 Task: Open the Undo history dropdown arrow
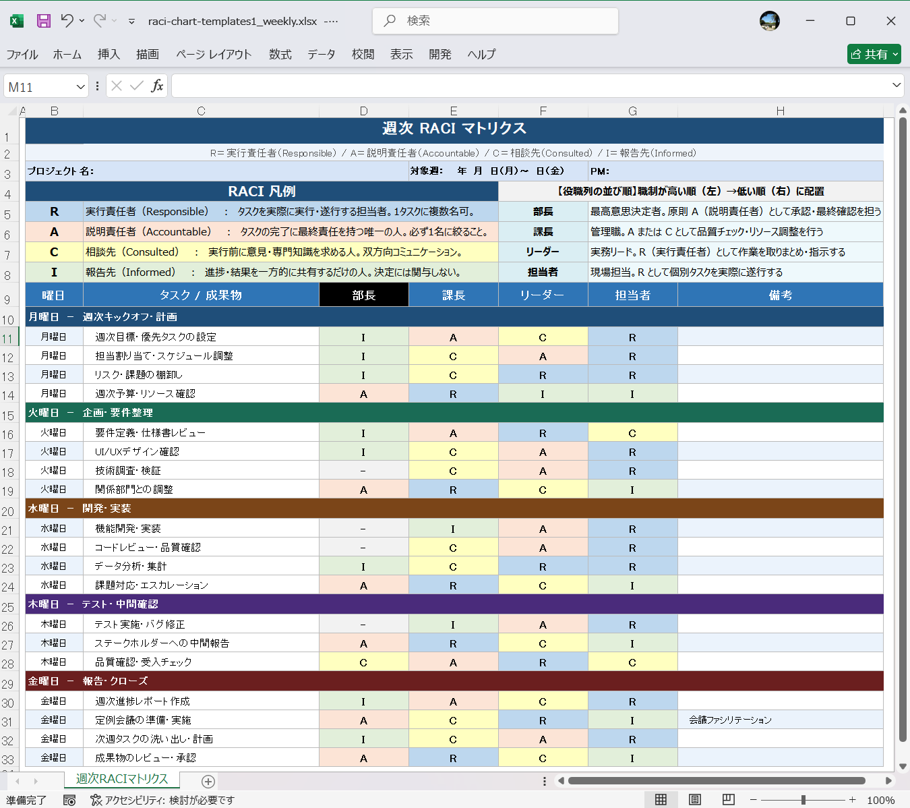click(x=82, y=21)
